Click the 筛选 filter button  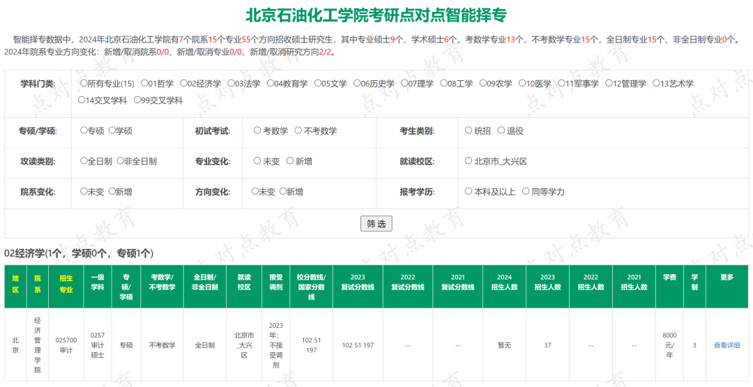point(376,224)
